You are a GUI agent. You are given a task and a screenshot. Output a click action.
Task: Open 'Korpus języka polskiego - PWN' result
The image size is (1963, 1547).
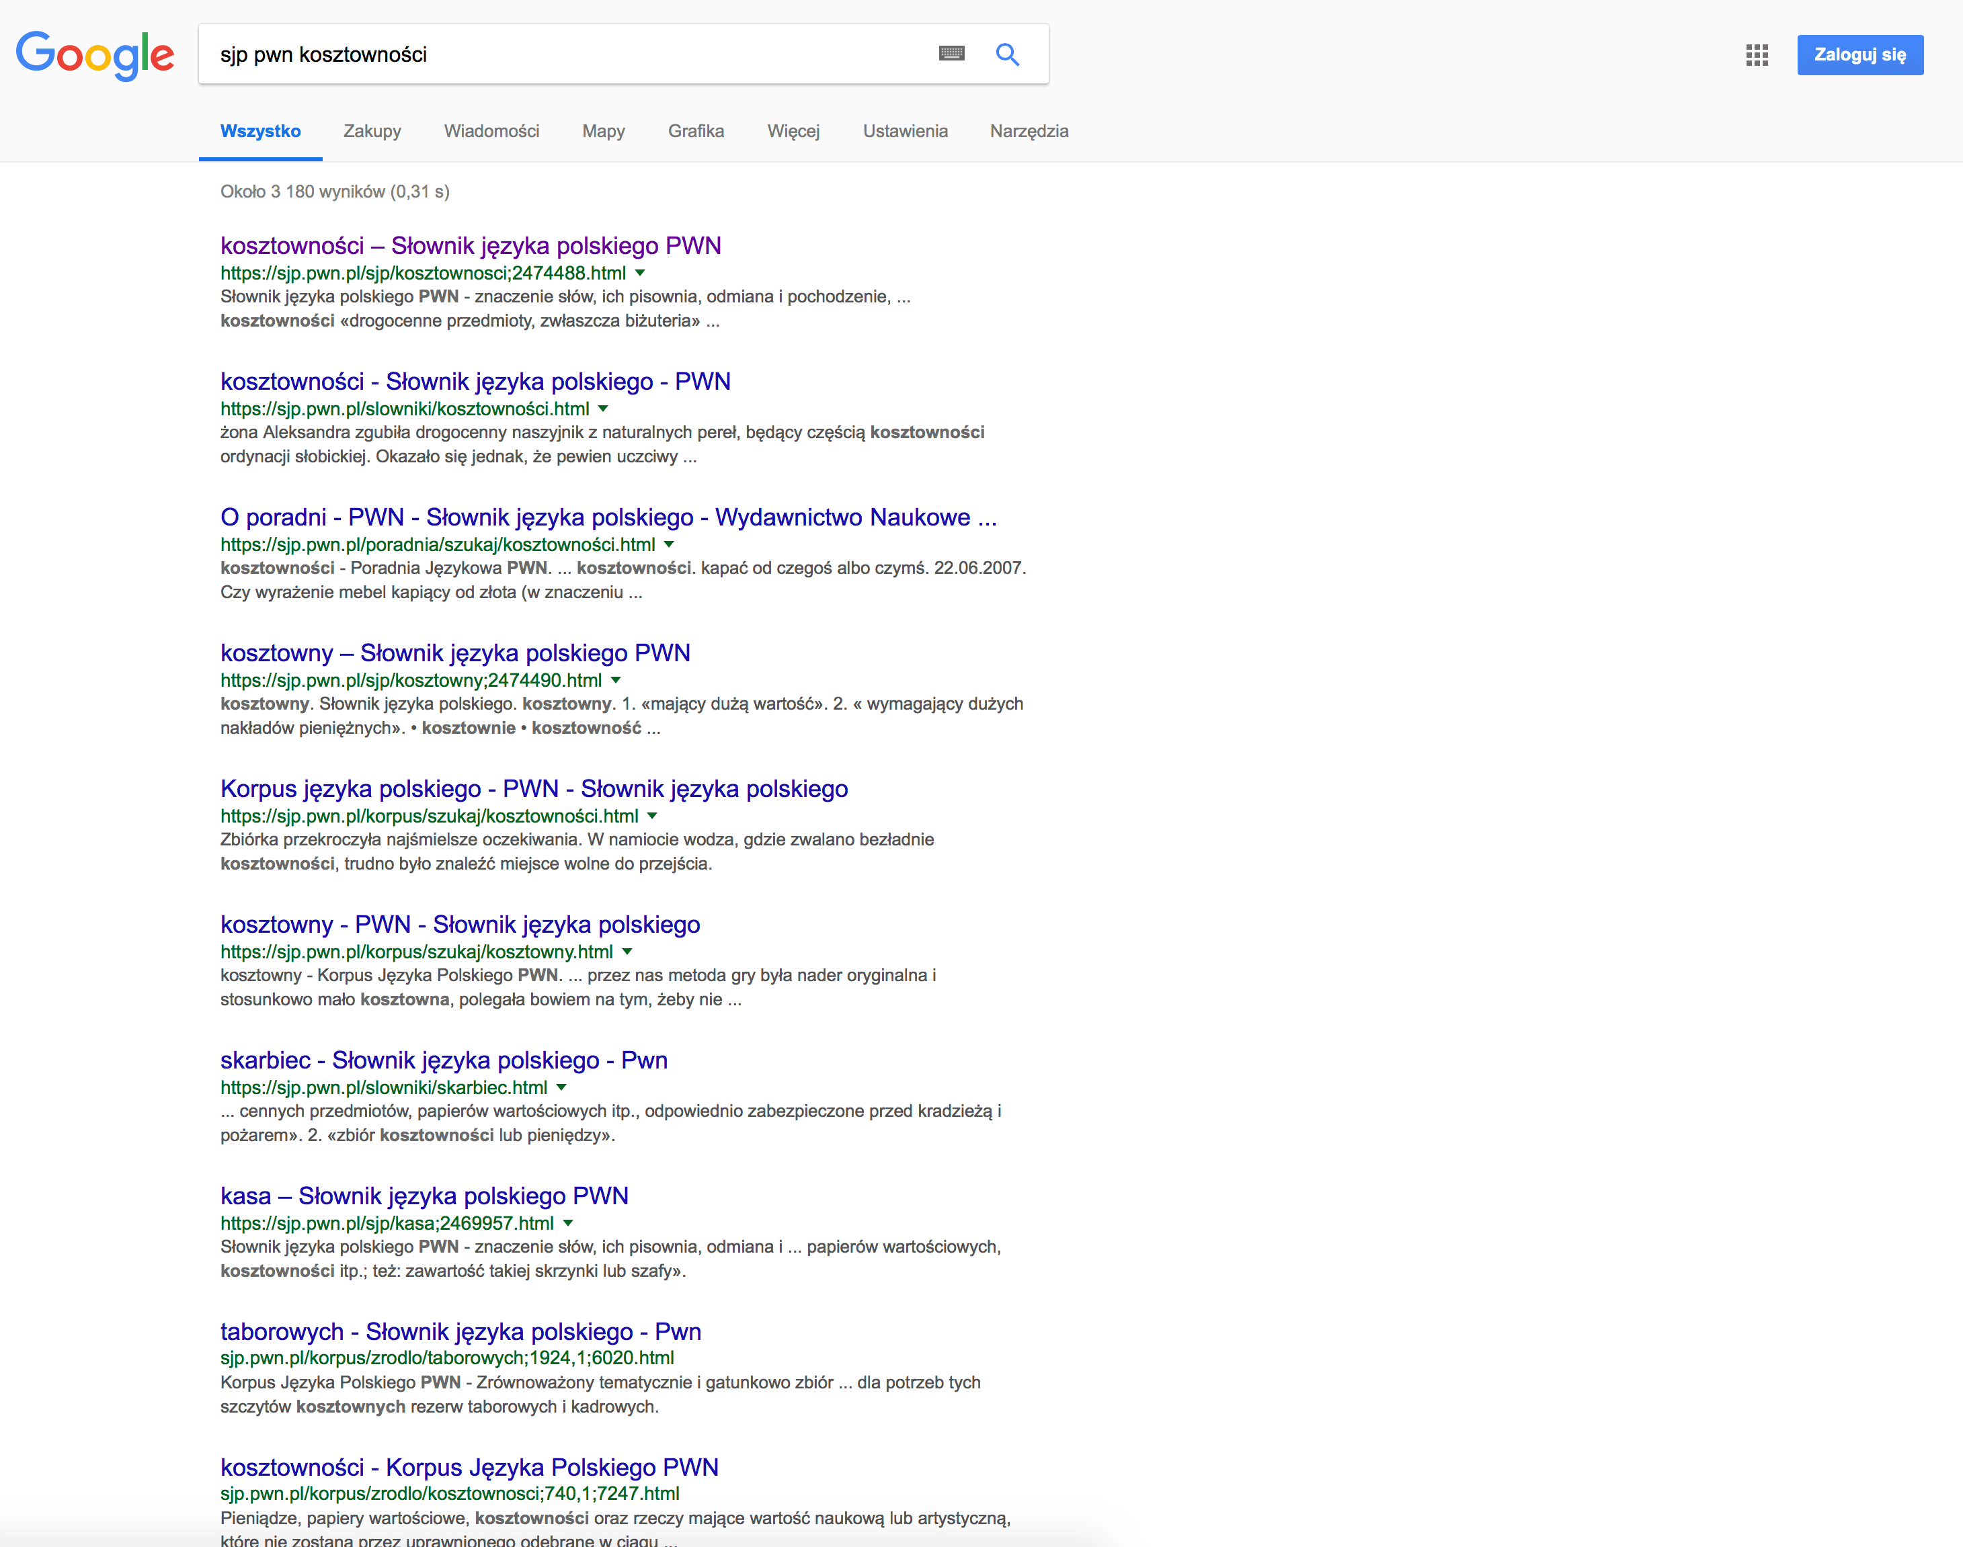tap(534, 789)
